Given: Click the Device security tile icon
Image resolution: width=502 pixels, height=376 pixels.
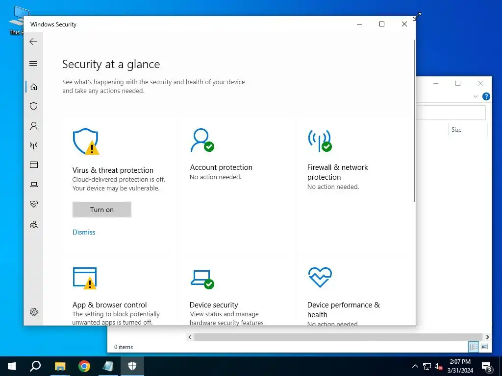Looking at the screenshot, I should point(202,279).
